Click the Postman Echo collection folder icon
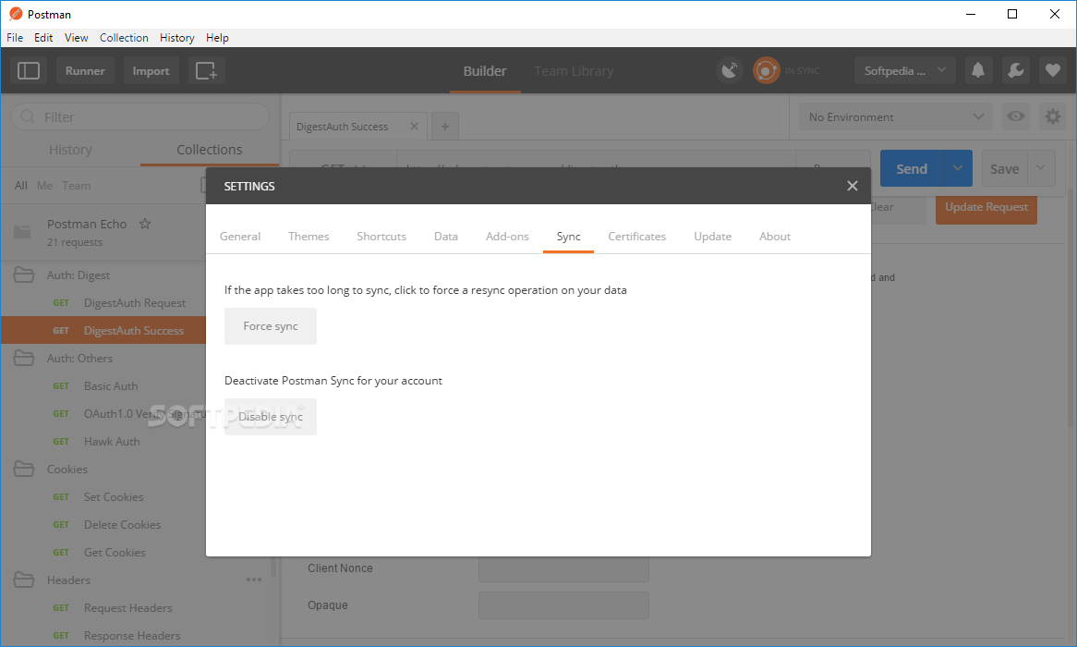The image size is (1077, 647). pos(23,232)
